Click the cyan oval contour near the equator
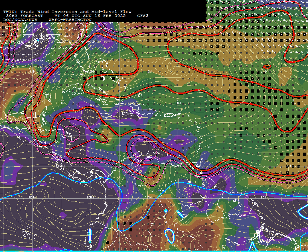Screen dimensions: 308x252 [x=169, y=236]
